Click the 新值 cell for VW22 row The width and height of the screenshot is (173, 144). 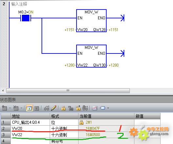point(147,135)
